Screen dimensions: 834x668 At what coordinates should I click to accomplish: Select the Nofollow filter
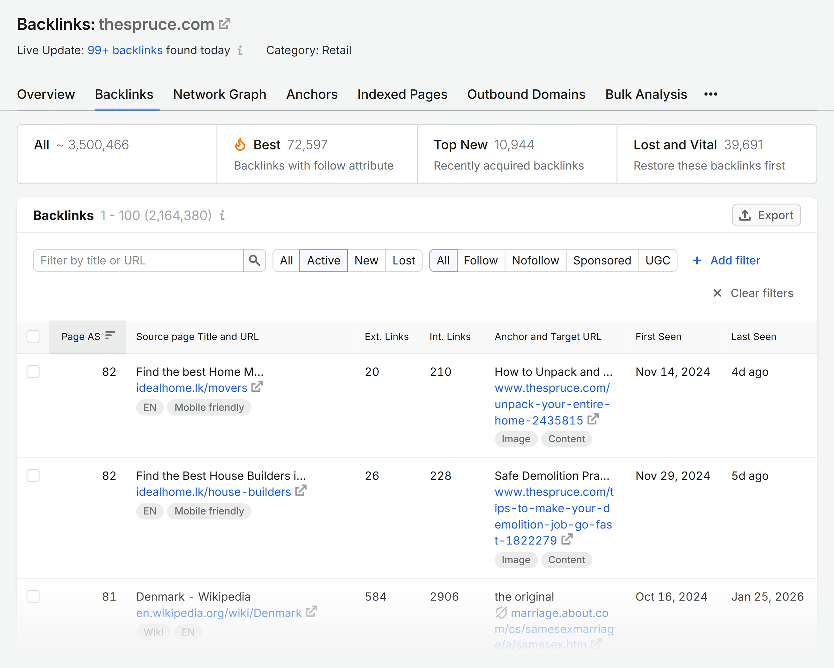coord(536,260)
